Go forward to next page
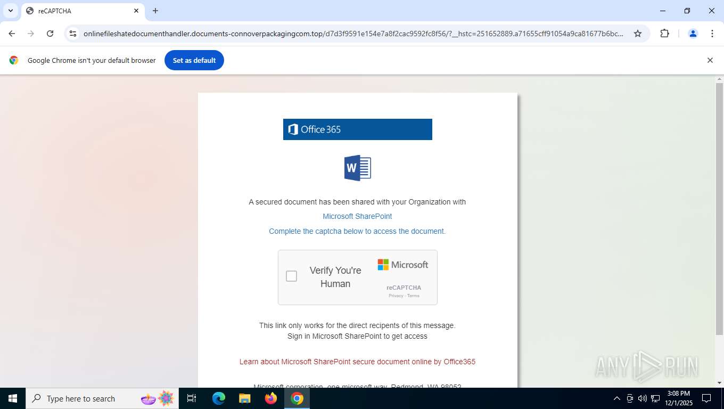 click(31, 34)
